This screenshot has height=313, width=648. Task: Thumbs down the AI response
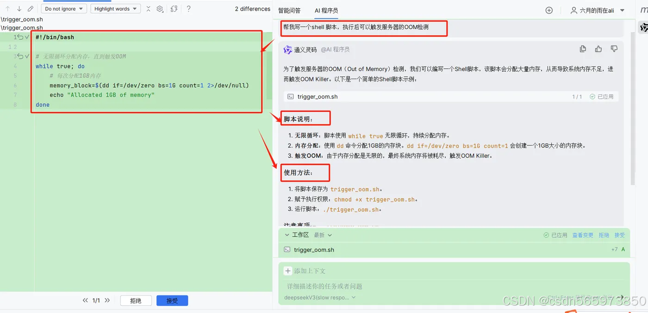(614, 49)
